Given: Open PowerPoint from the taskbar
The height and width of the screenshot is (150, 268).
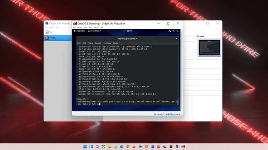Looking at the screenshot, I should (x=159, y=147).
